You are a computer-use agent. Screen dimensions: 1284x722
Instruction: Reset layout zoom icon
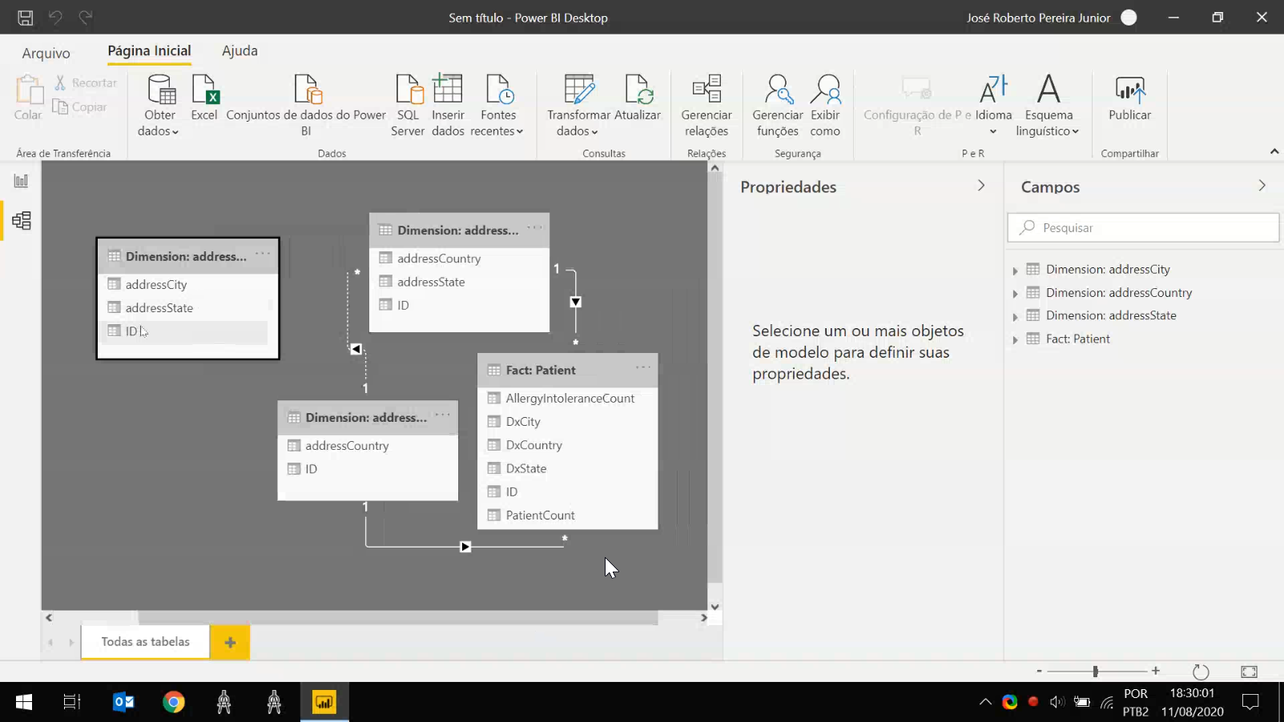pyautogui.click(x=1200, y=672)
